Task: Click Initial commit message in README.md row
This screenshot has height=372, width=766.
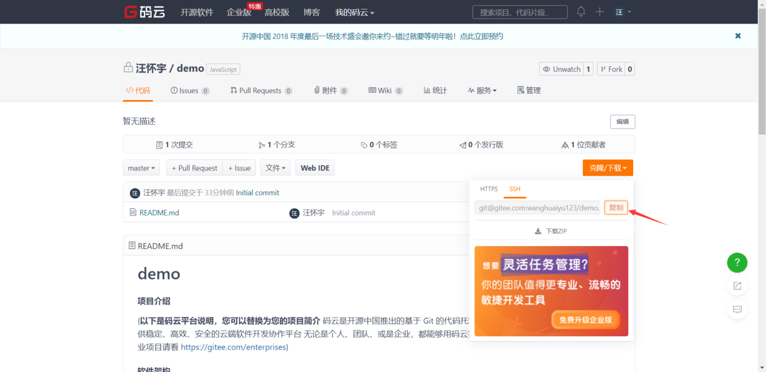Action: click(x=353, y=213)
